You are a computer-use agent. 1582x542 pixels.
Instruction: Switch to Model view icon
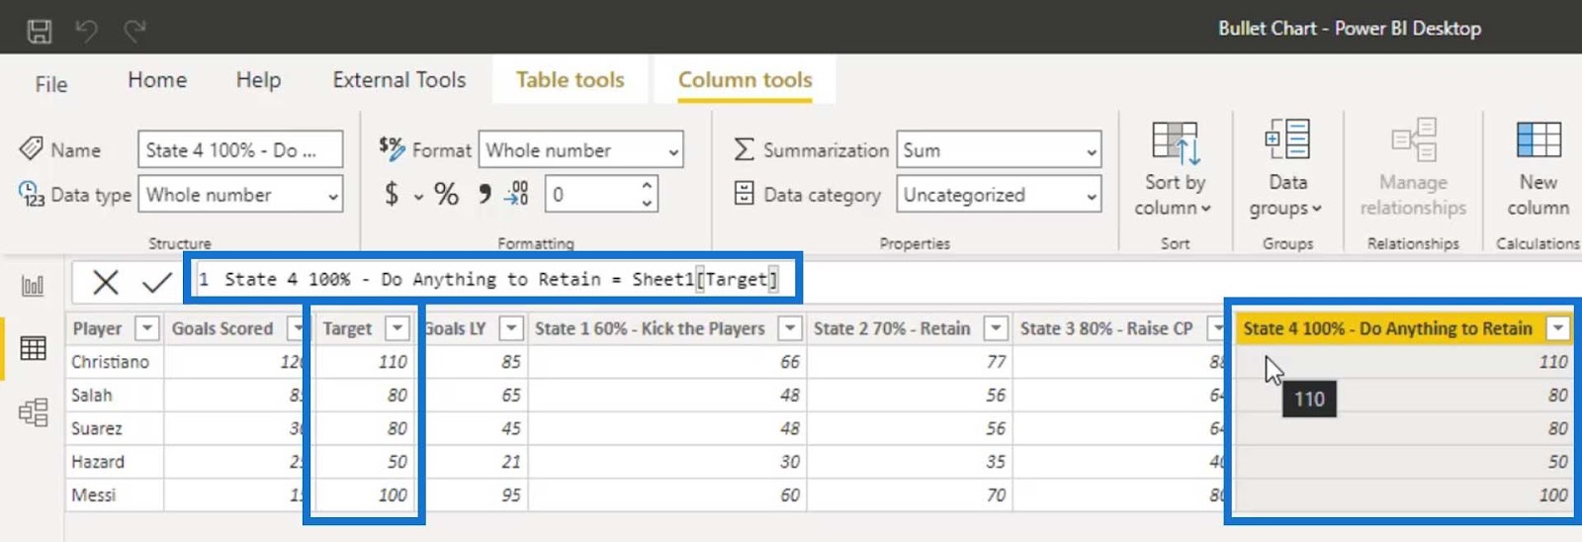click(33, 411)
